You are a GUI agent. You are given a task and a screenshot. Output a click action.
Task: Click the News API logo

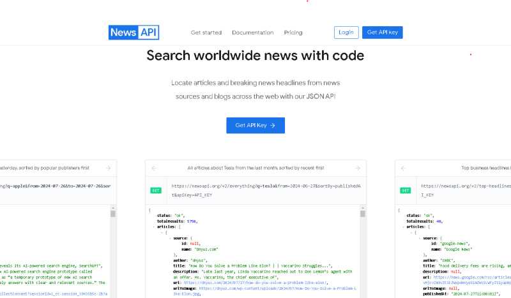(133, 33)
